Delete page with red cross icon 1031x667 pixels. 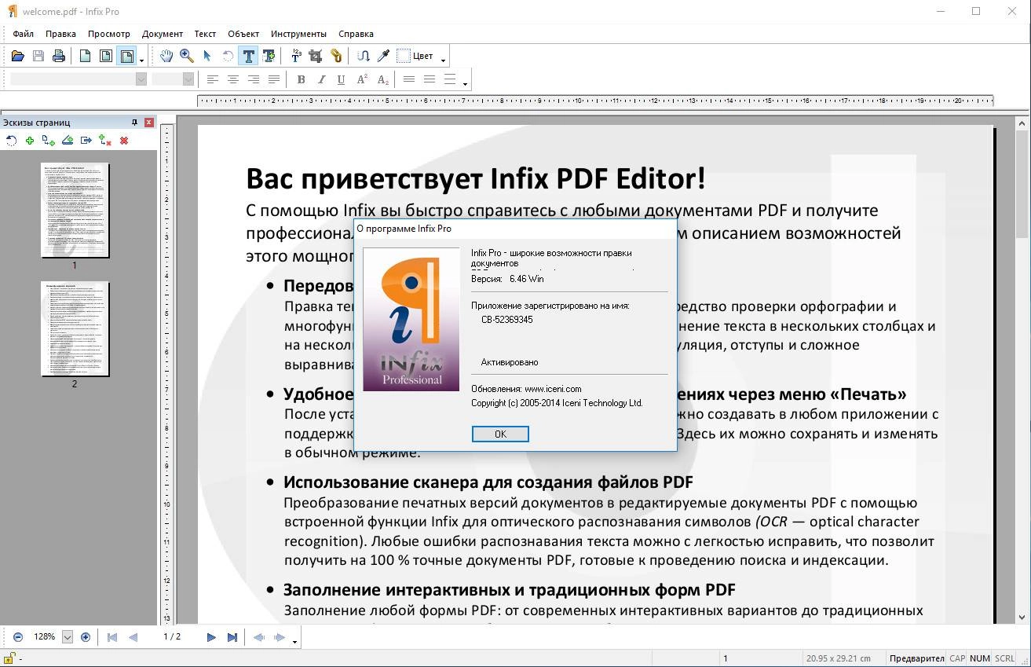pos(124,141)
